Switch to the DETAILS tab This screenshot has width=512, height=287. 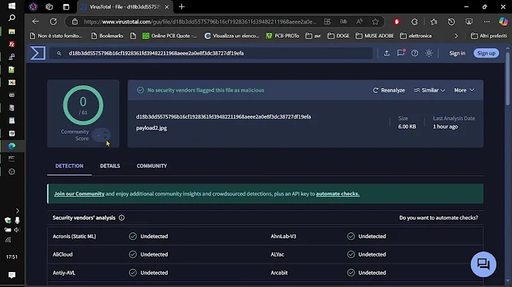coord(110,166)
